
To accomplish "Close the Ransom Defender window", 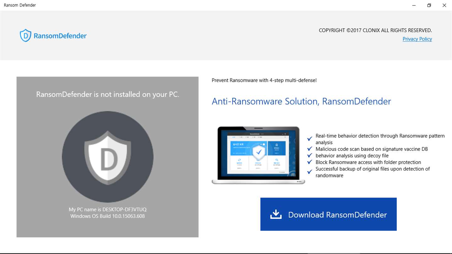I will point(444,5).
